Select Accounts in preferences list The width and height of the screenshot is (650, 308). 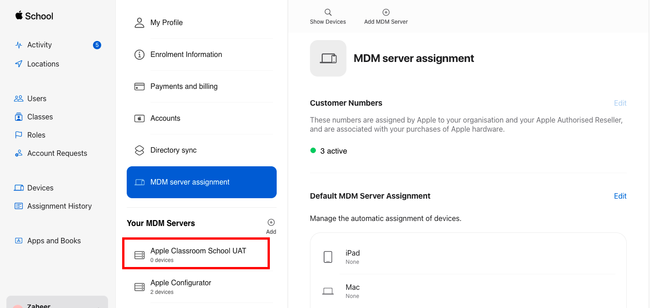click(x=201, y=118)
